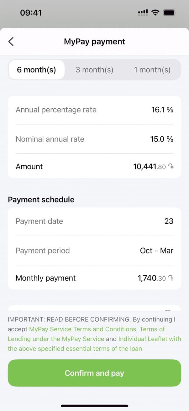Screen dimensions: 189x411
Task: Switch to the 3 month(s) term
Action: (x=94, y=70)
